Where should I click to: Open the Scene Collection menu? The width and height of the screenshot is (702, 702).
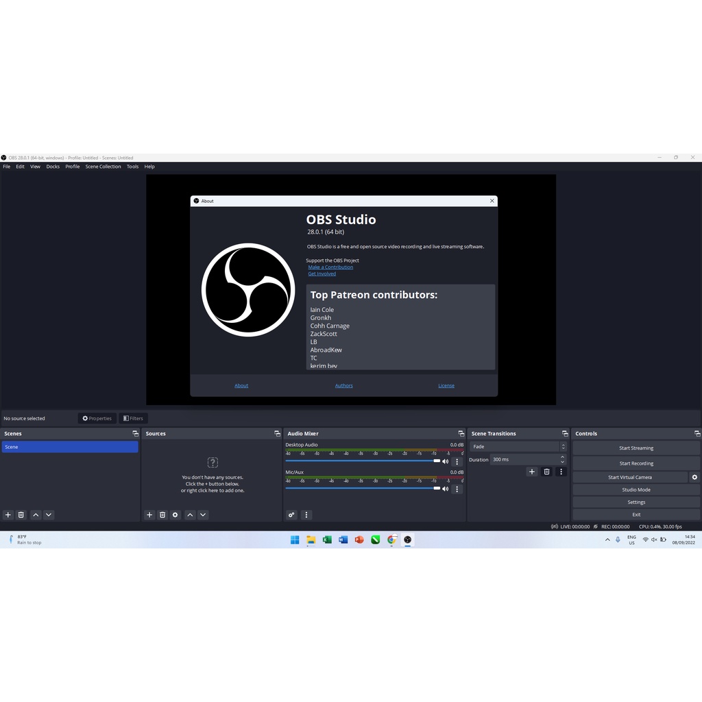pos(103,167)
